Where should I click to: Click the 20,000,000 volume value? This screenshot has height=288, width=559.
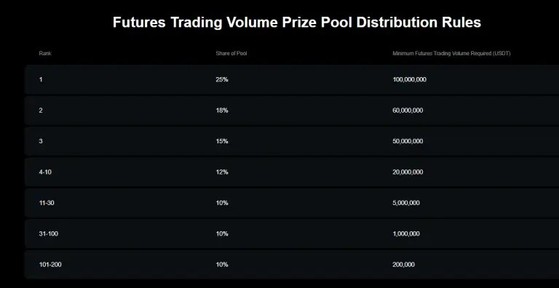(x=408, y=172)
